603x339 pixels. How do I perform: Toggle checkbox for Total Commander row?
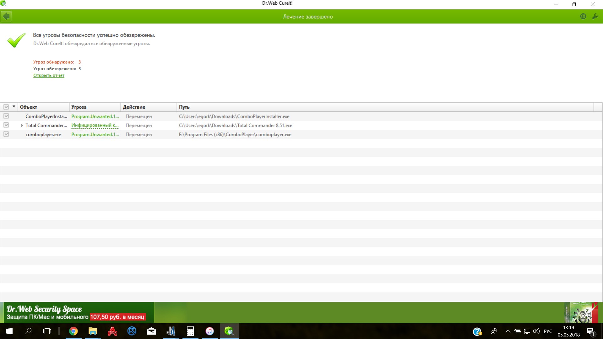pyautogui.click(x=6, y=125)
